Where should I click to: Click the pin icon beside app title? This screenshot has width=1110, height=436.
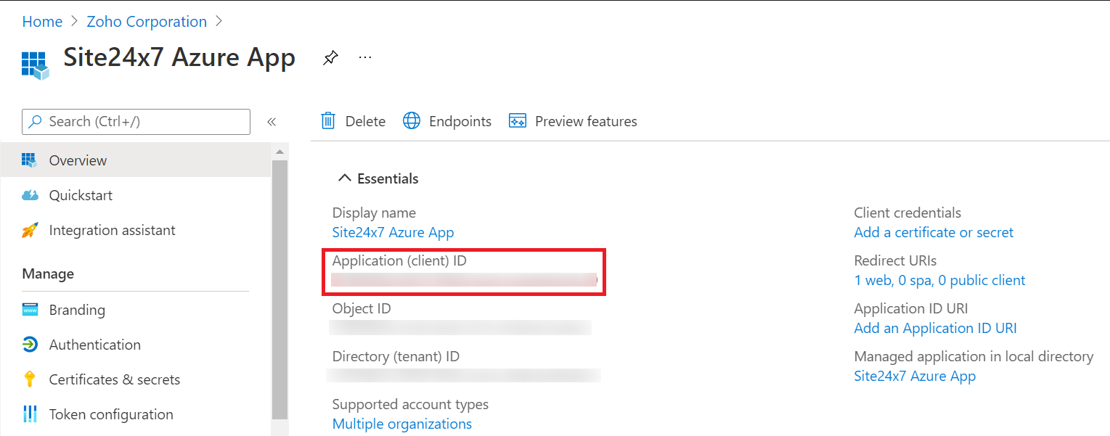pos(330,58)
